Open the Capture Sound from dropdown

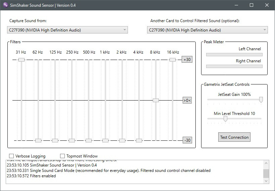(x=67, y=30)
